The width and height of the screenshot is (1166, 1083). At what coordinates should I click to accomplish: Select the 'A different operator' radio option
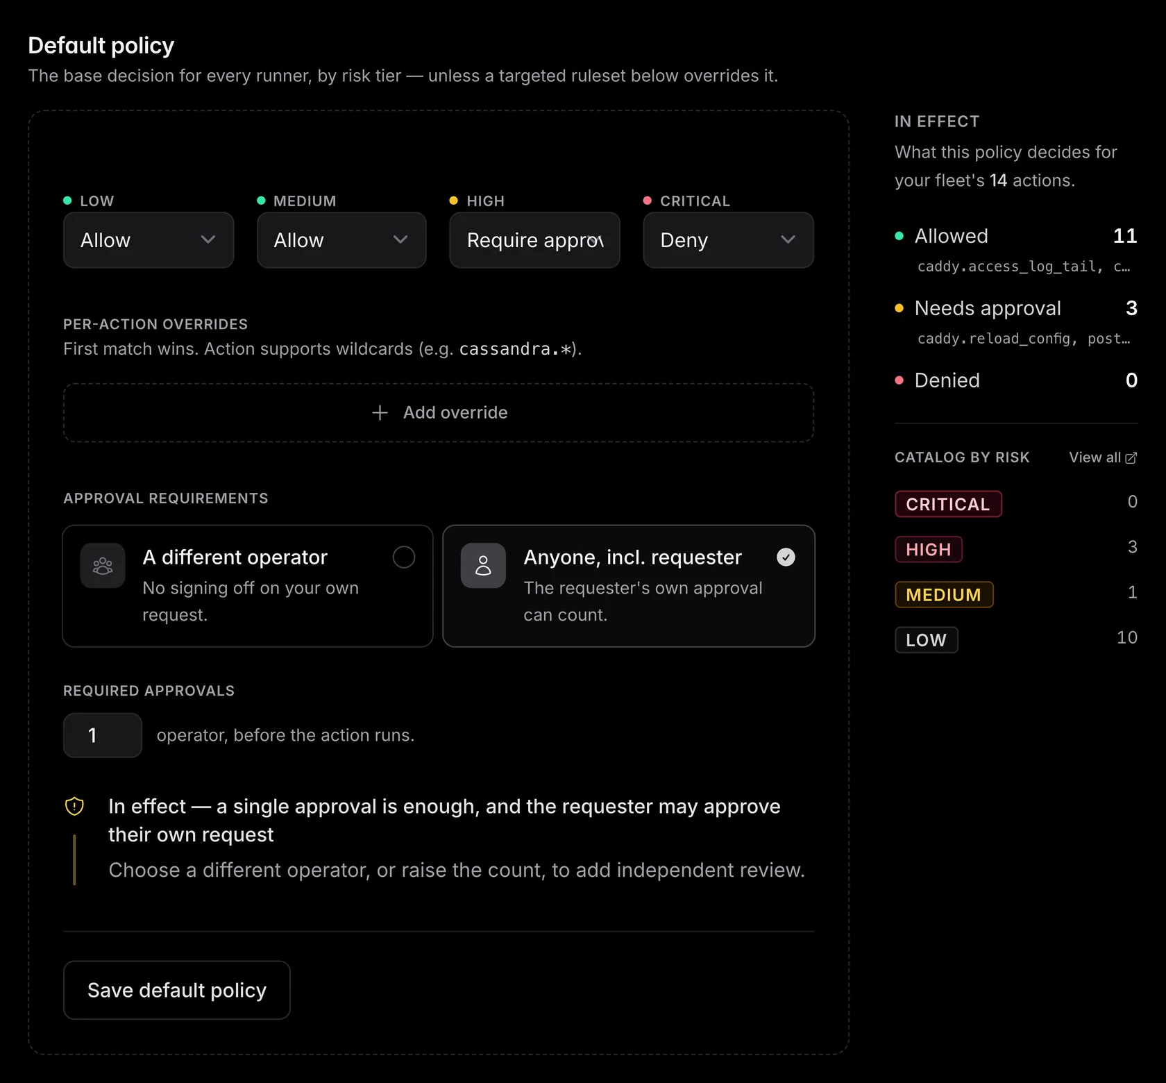click(404, 557)
